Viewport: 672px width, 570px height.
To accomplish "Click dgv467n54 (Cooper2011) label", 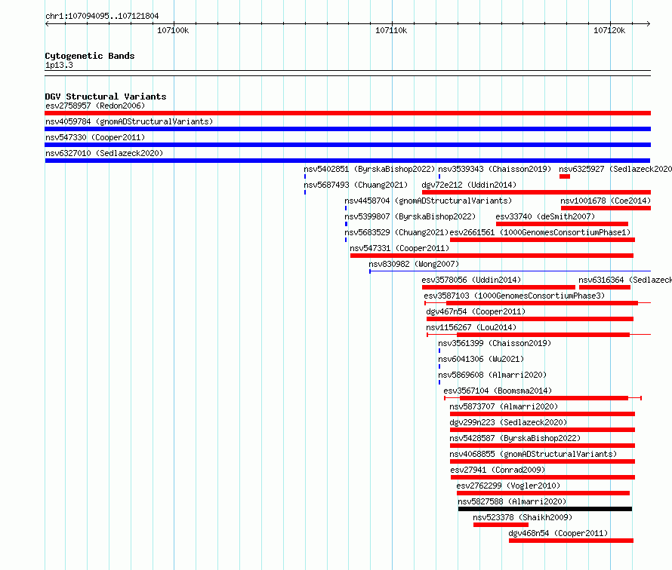I will pyautogui.click(x=476, y=311).
